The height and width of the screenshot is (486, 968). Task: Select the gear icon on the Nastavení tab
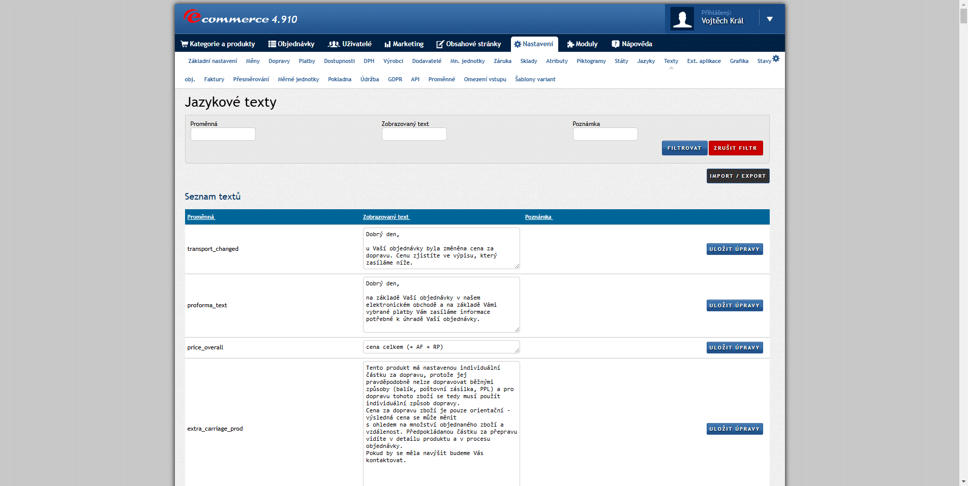click(x=517, y=44)
